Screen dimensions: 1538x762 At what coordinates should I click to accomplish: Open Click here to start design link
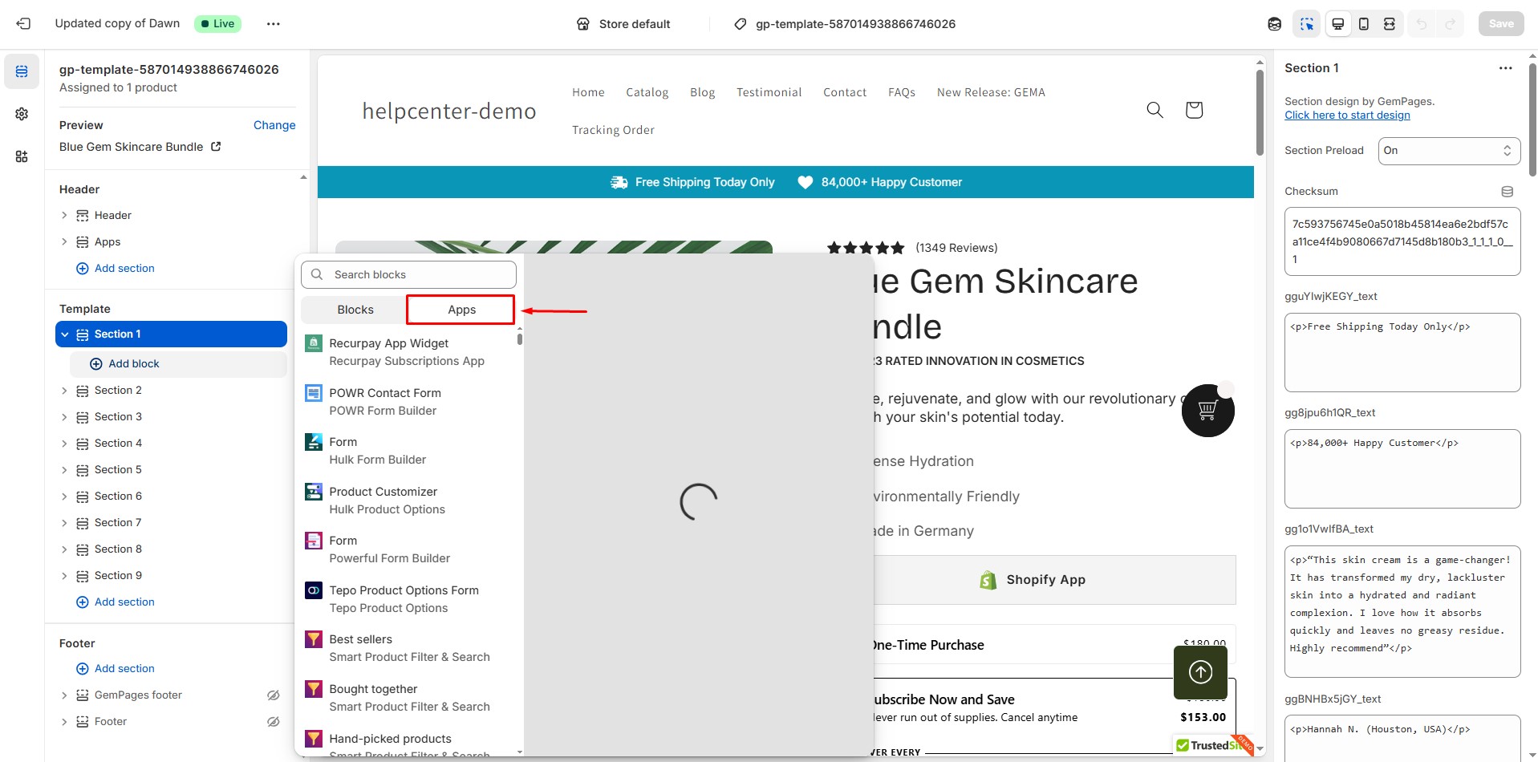(x=1348, y=115)
